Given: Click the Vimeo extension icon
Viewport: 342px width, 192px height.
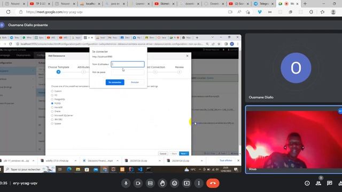Looking at the screenshot, I should click(260, 12).
